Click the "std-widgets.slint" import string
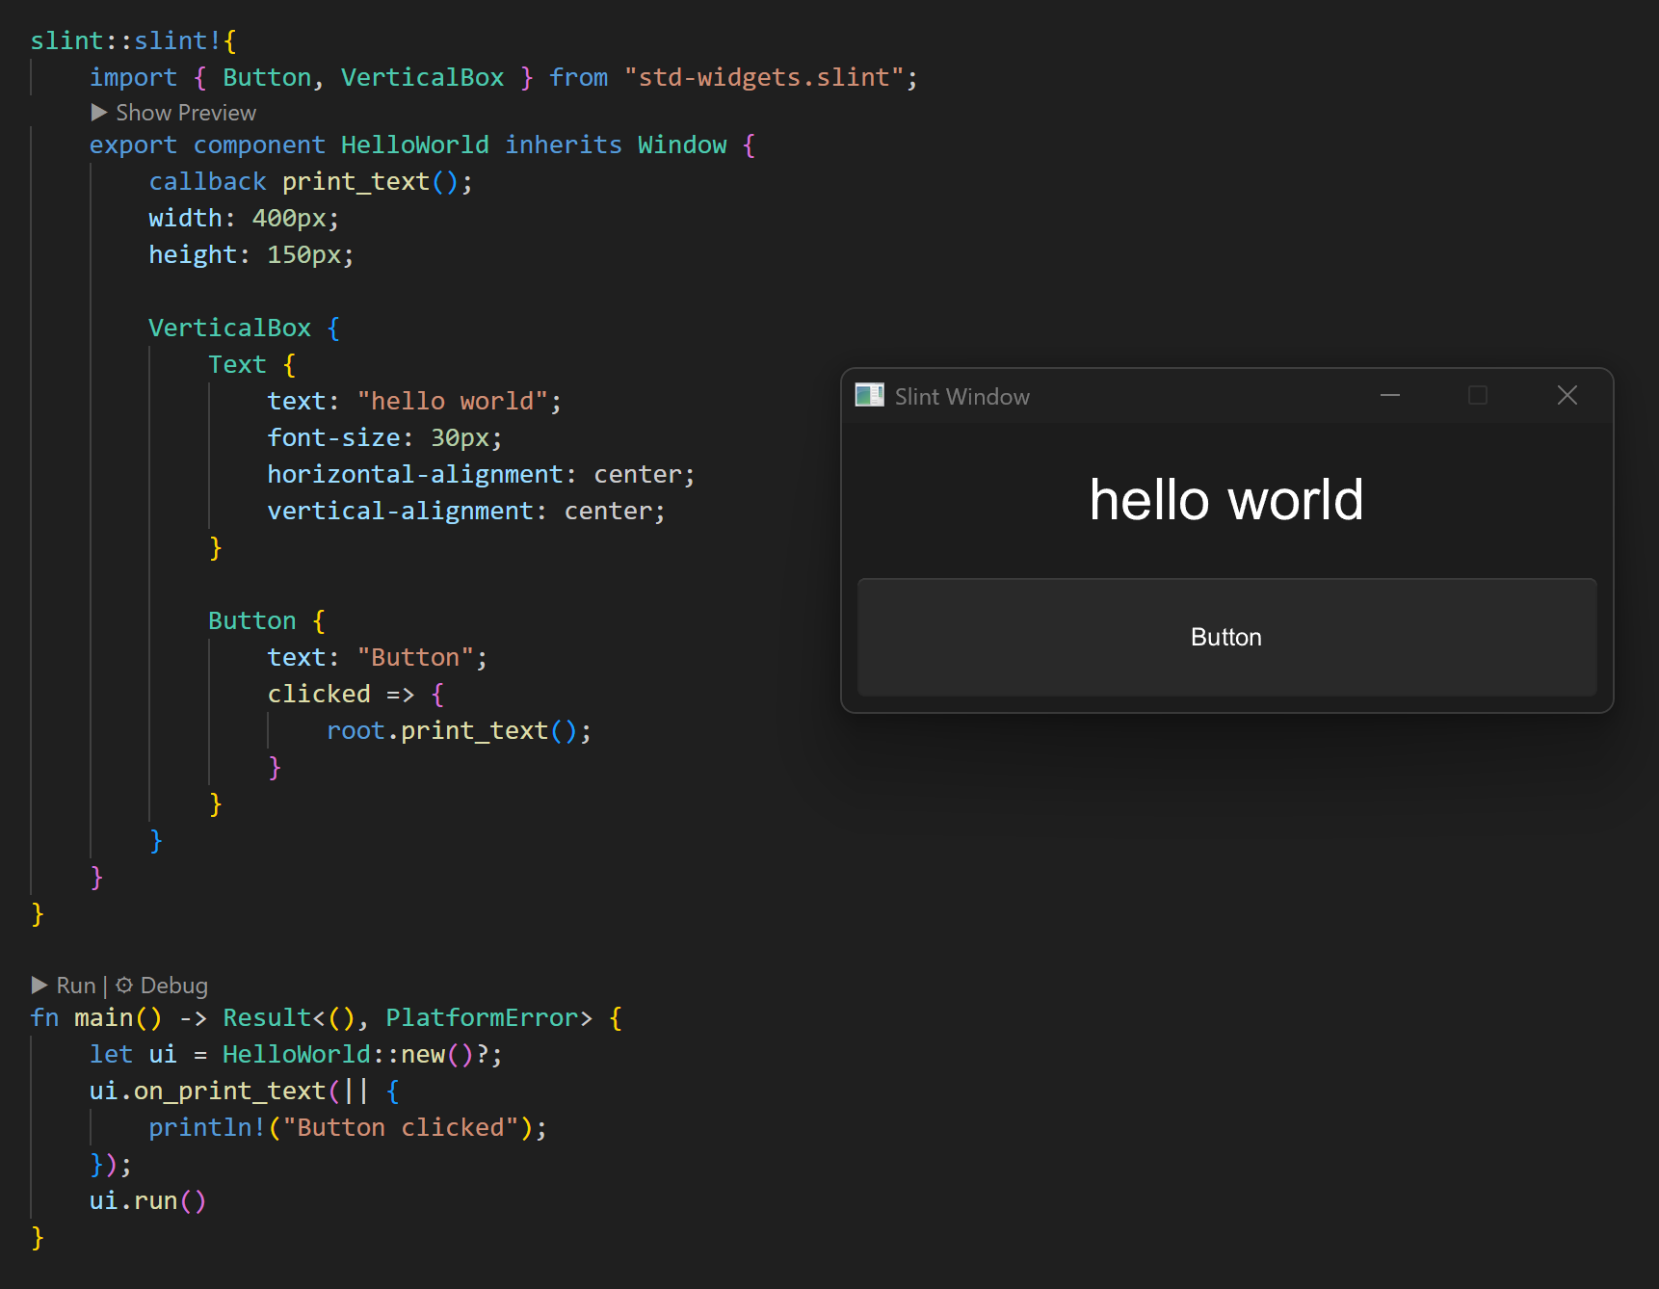1659x1289 pixels. click(x=765, y=77)
